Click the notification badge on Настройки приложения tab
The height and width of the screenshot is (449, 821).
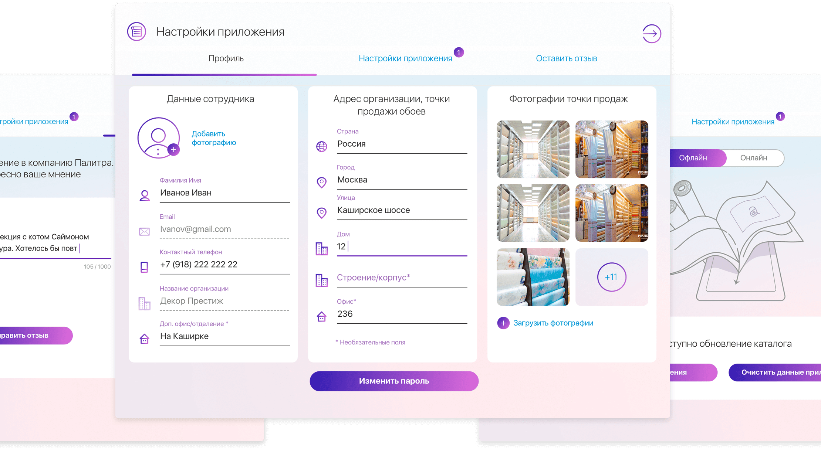point(459,52)
